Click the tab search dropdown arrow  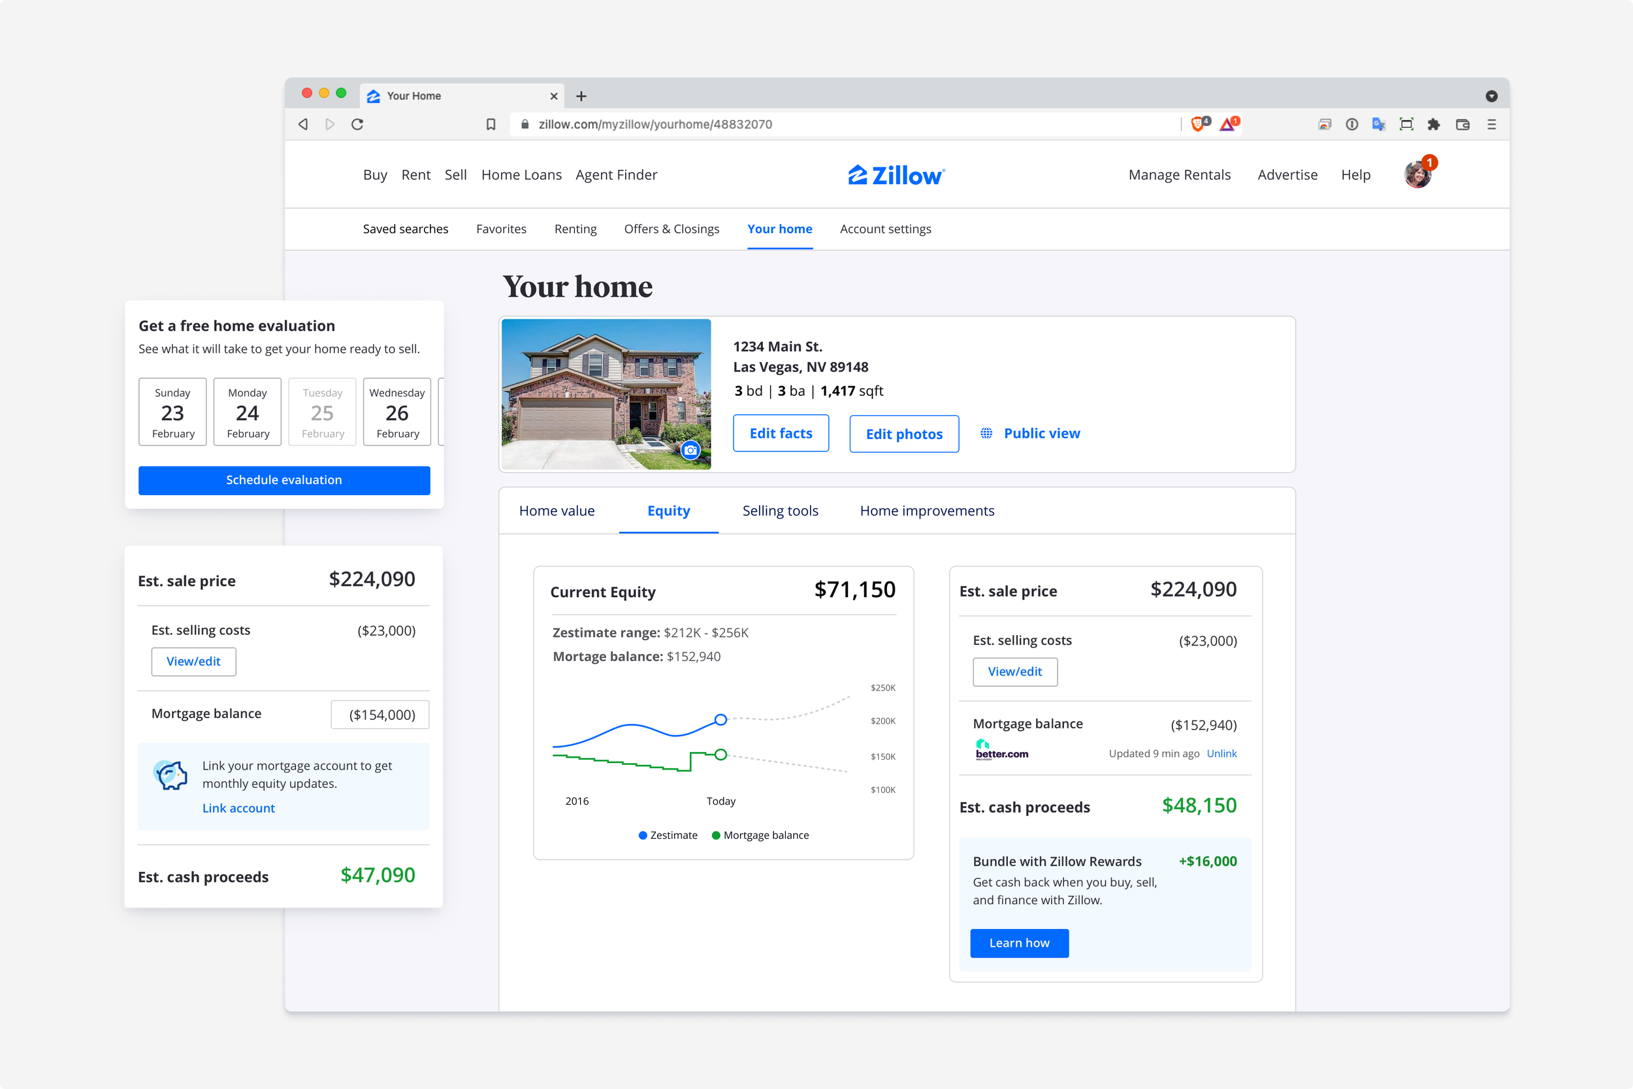[1491, 97]
